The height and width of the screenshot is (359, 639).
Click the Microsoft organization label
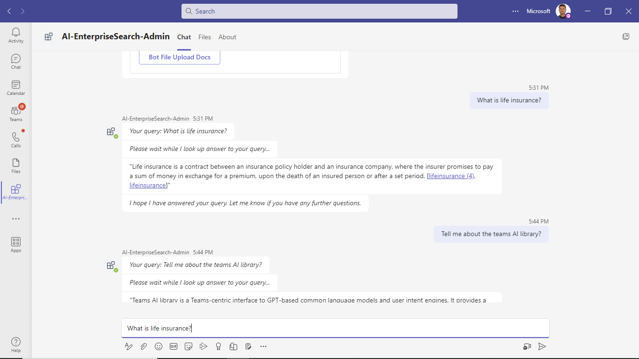[x=538, y=11]
